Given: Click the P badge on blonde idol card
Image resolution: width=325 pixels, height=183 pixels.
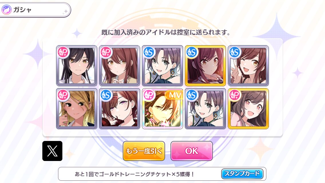Looking at the screenshot, I should (x=63, y=95).
